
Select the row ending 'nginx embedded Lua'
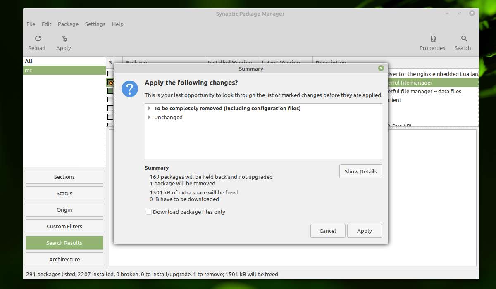433,74
